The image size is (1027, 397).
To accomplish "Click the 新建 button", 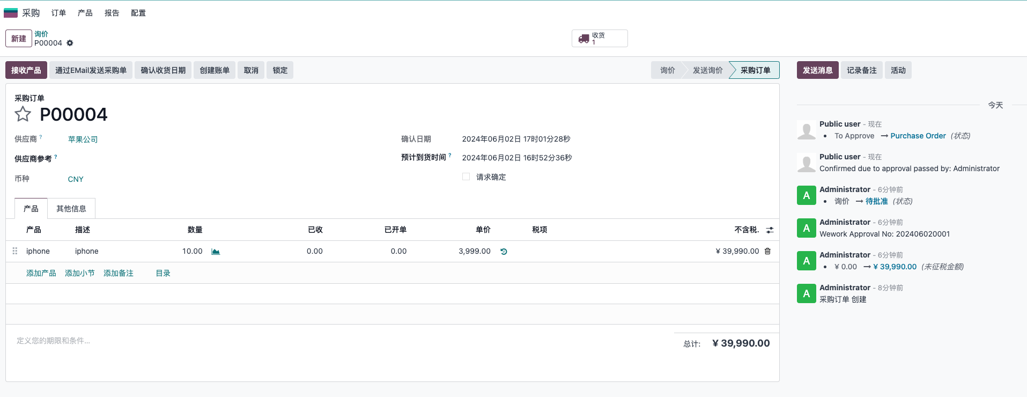I will (x=19, y=39).
